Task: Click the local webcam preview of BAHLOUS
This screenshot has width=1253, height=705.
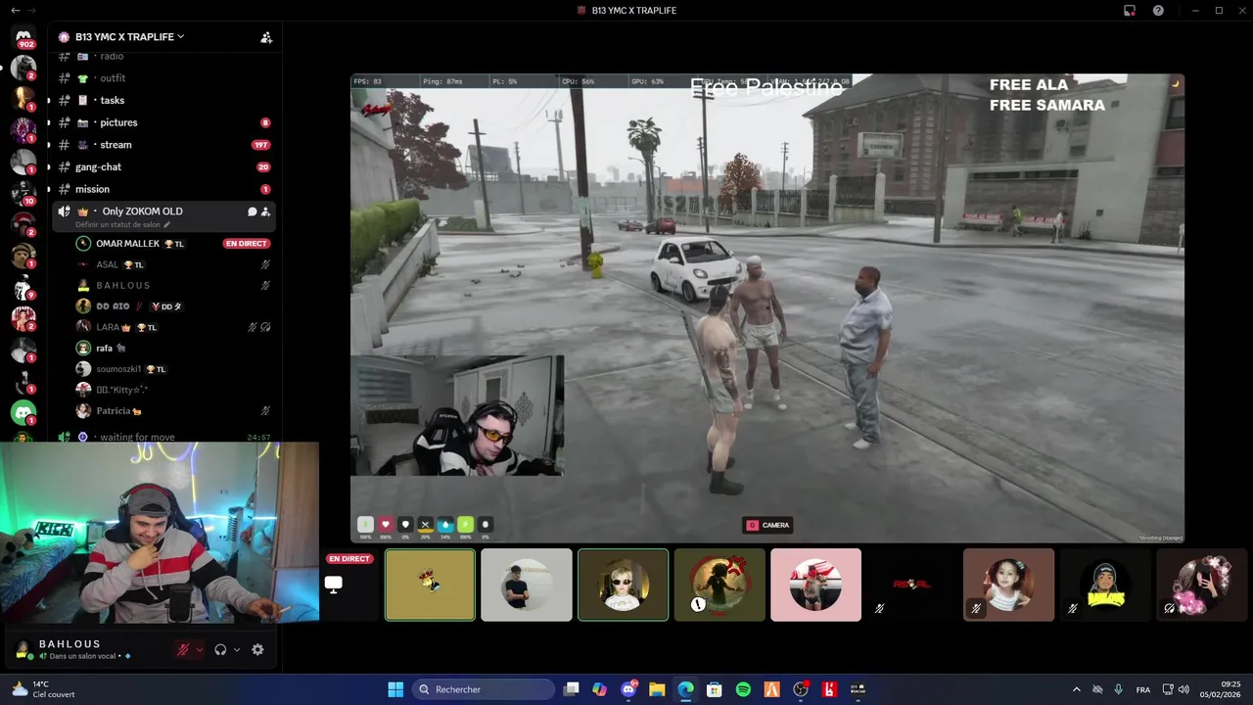Action: [x=160, y=532]
